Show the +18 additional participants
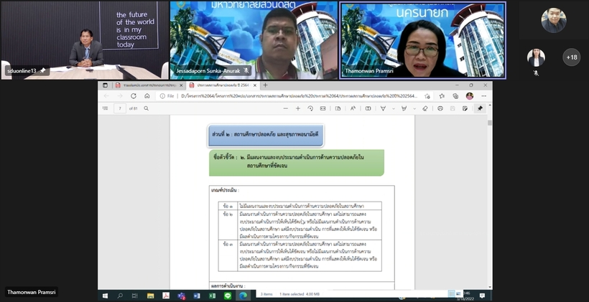This screenshot has width=589, height=302. [571, 57]
